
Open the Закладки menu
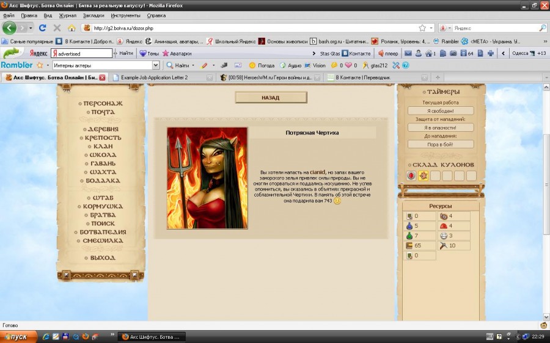94,15
